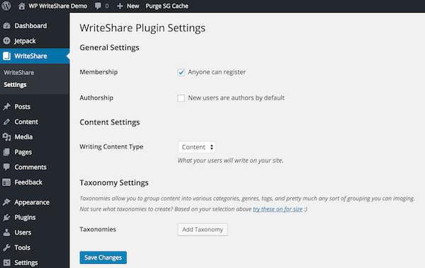Click Purge SG Cache in admin bar
Image resolution: width=425 pixels, height=268 pixels.
pos(167,6)
